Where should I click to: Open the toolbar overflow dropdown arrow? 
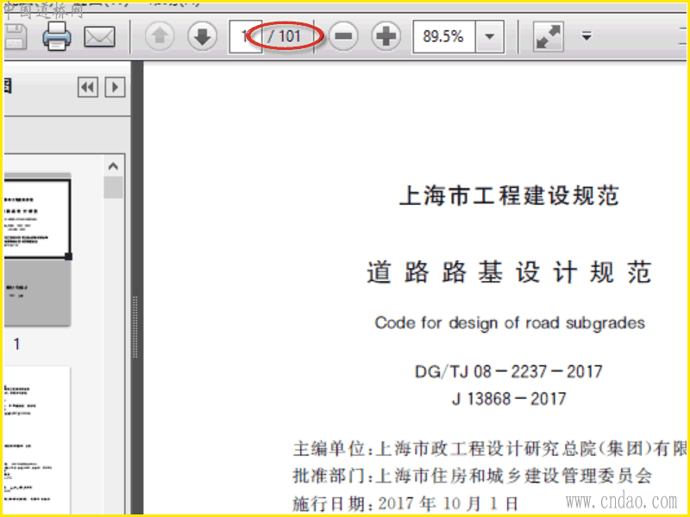586,36
